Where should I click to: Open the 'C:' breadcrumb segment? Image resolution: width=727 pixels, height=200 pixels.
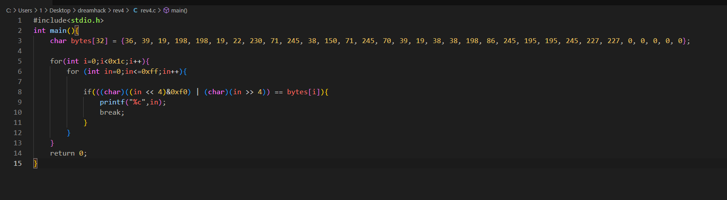(8, 10)
